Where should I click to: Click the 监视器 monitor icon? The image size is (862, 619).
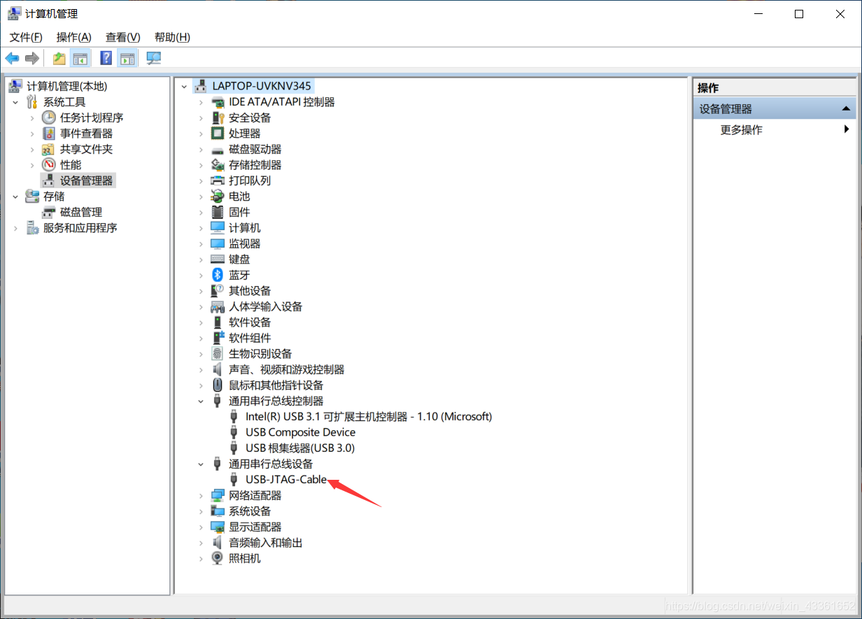point(218,243)
